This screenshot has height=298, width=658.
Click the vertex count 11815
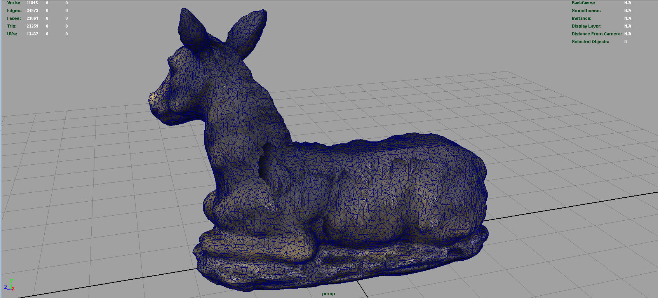32,3
